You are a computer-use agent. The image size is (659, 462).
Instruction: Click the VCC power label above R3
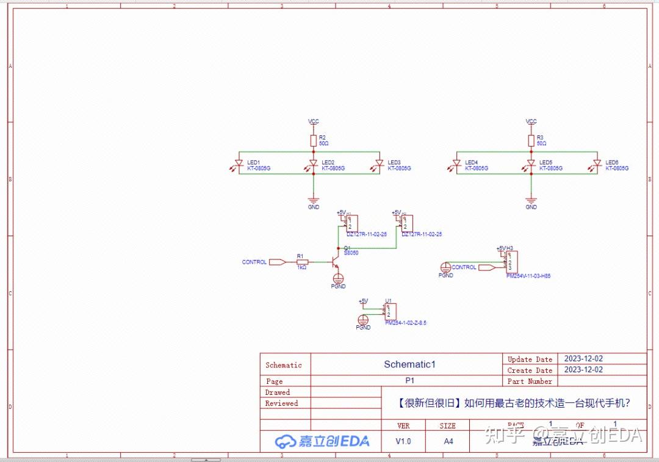coord(531,121)
